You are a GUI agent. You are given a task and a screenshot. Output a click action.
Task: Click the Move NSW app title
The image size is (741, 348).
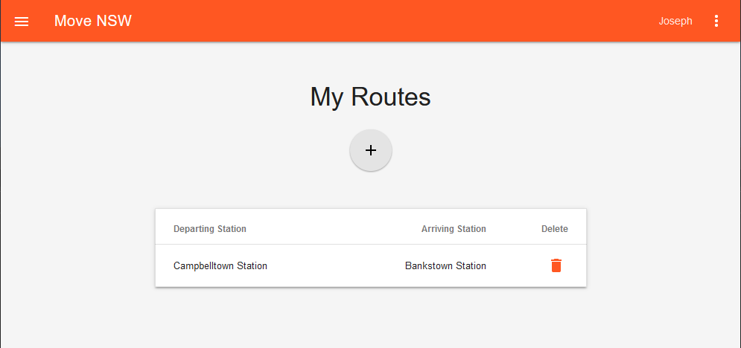pyautogui.click(x=93, y=21)
